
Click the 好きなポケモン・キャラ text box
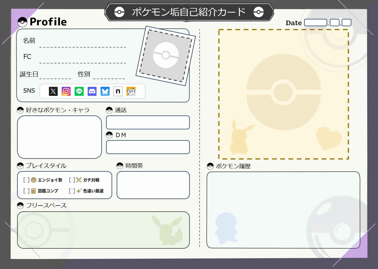pyautogui.click(x=59, y=137)
